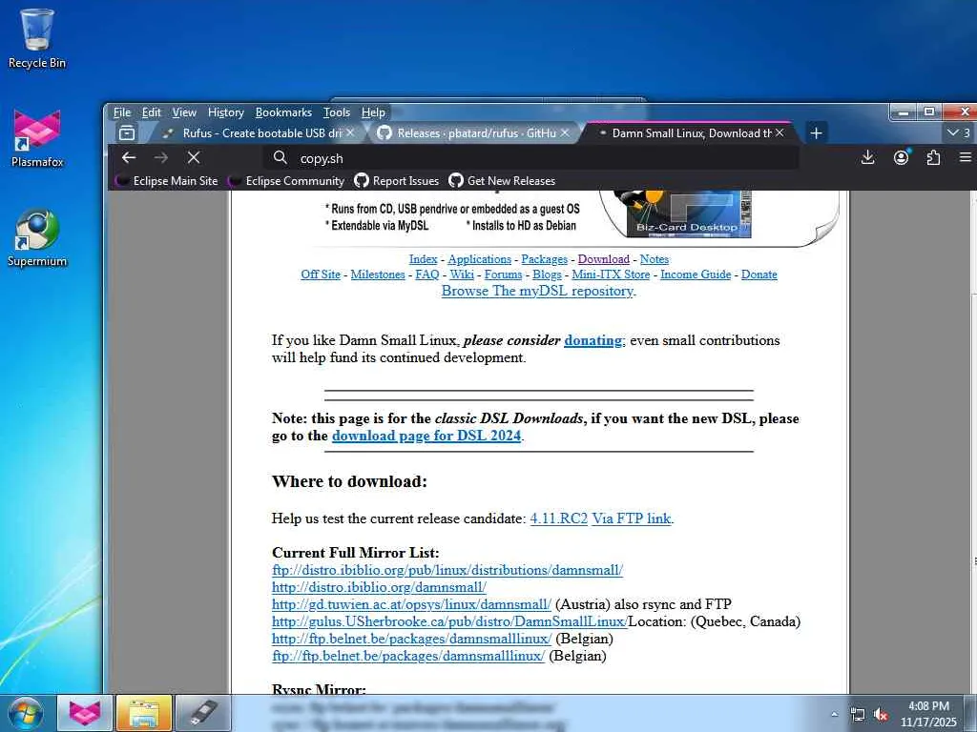The width and height of the screenshot is (977, 732).
Task: Open the ftp distro.ibiblio.org mirror link
Action: click(x=447, y=570)
